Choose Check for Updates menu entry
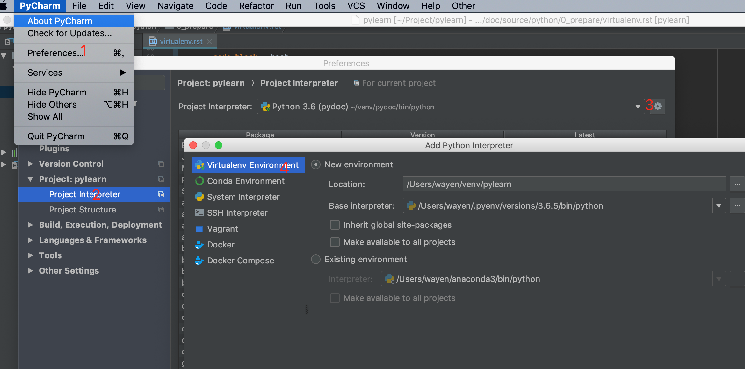The width and height of the screenshot is (745, 369). [74, 33]
